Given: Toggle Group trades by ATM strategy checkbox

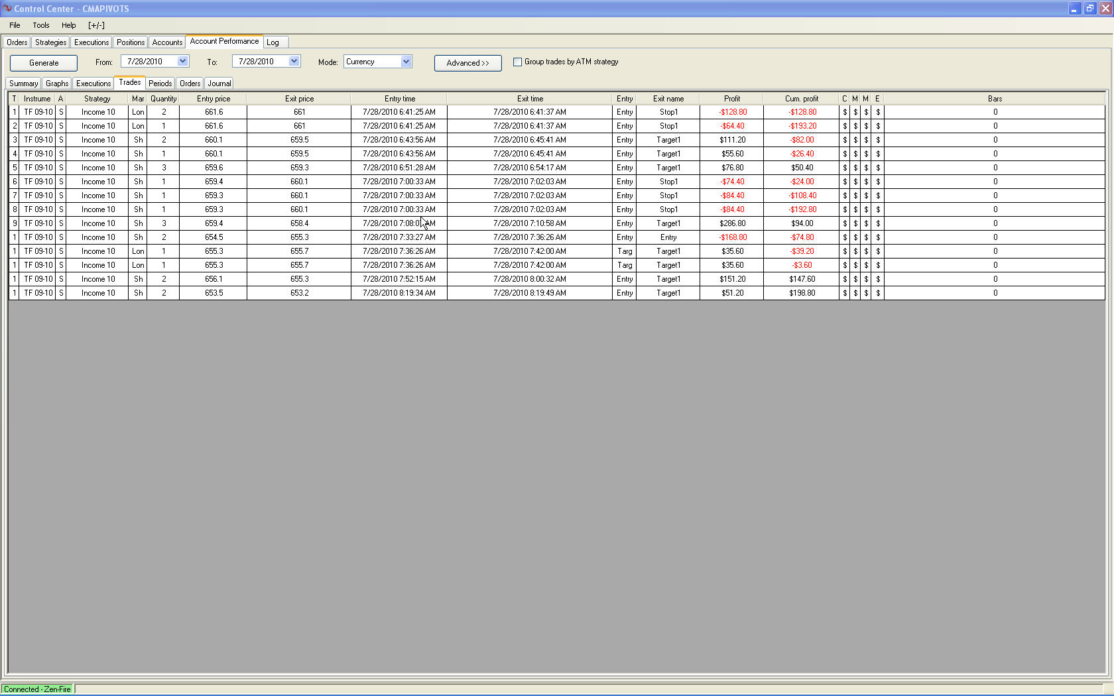Looking at the screenshot, I should (x=517, y=62).
